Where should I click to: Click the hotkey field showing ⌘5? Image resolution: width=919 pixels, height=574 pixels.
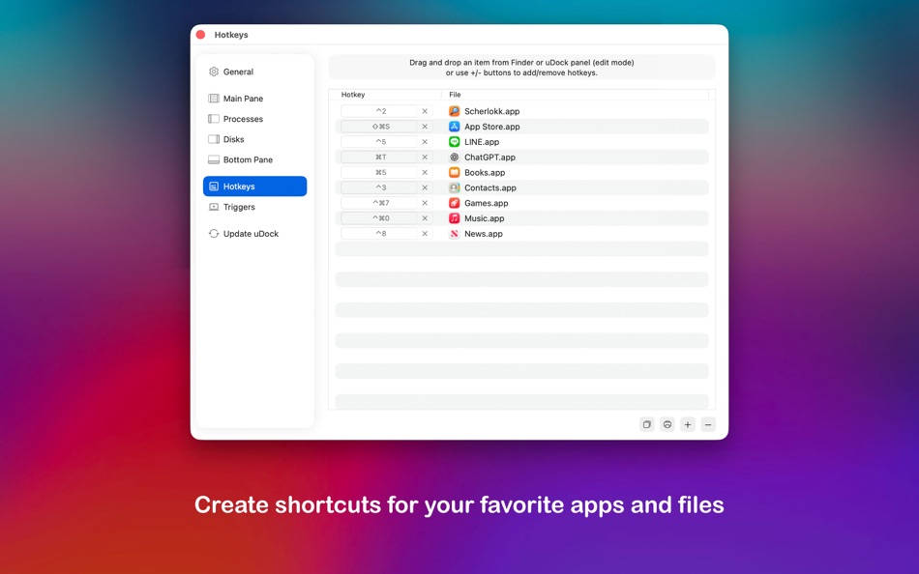[x=379, y=172]
